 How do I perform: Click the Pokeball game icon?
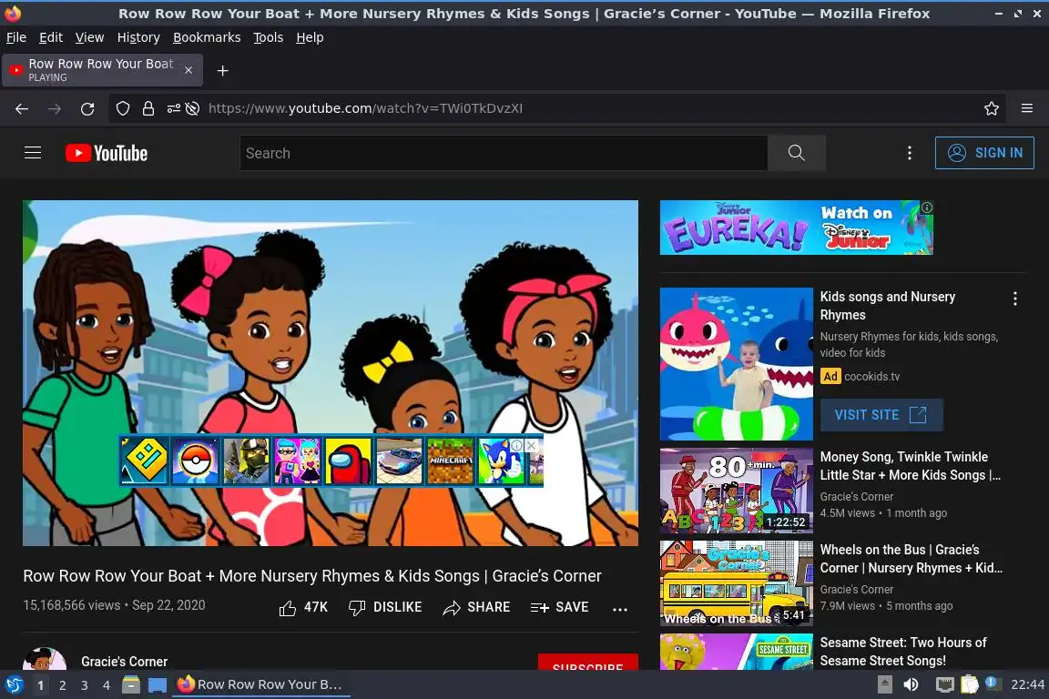point(196,461)
